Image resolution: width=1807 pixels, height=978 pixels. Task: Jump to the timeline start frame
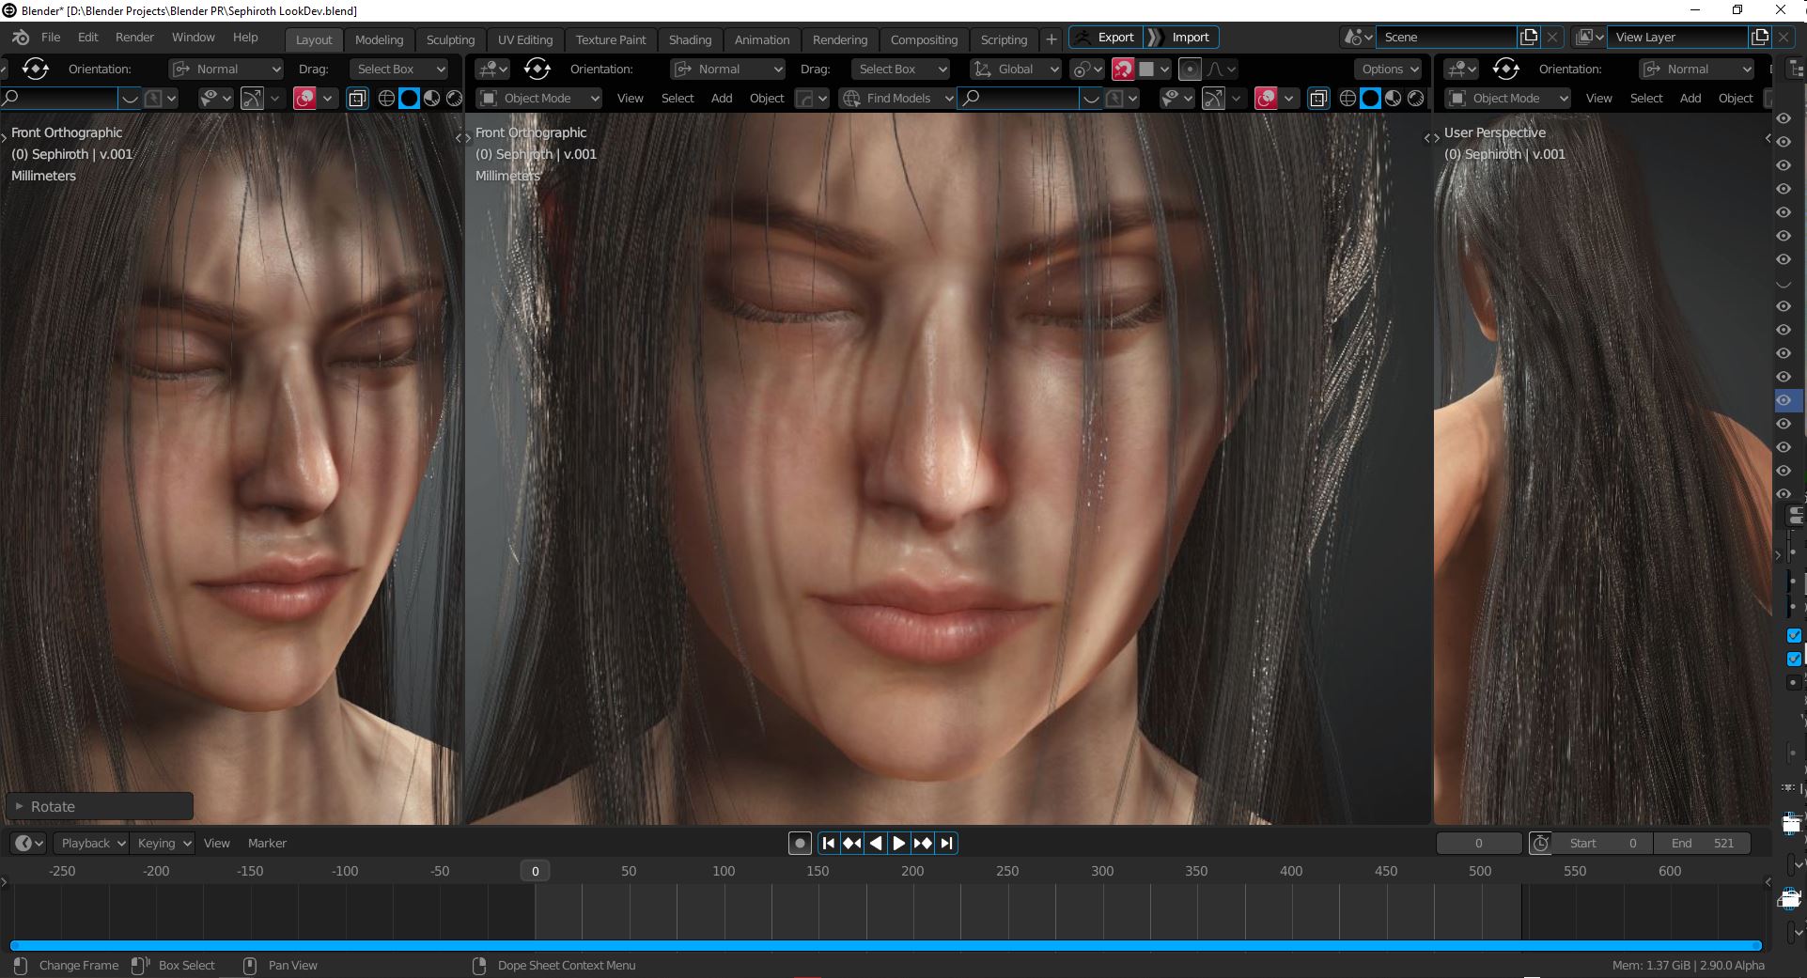[828, 843]
